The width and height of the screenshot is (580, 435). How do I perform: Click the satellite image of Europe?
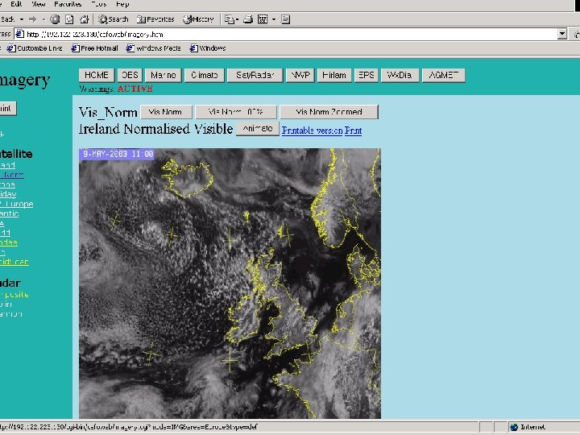point(230,284)
